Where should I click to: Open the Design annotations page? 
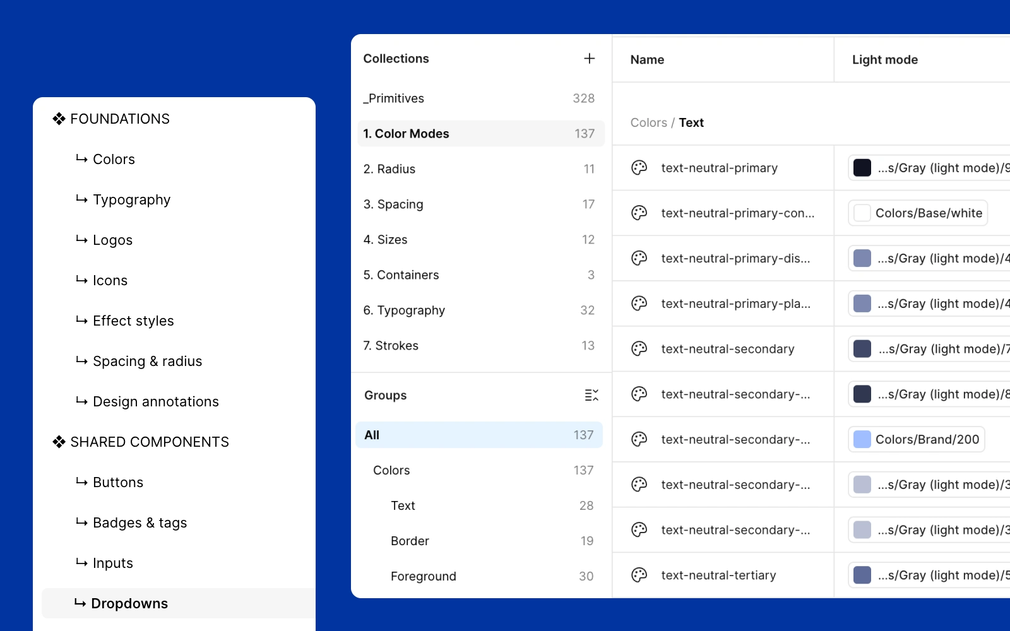coord(155,401)
